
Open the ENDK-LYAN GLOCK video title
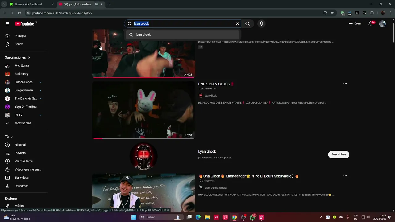coord(216,84)
